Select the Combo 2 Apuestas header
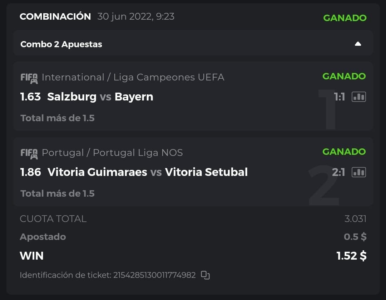Image resolution: width=386 pixels, height=300 pixels. [x=61, y=44]
